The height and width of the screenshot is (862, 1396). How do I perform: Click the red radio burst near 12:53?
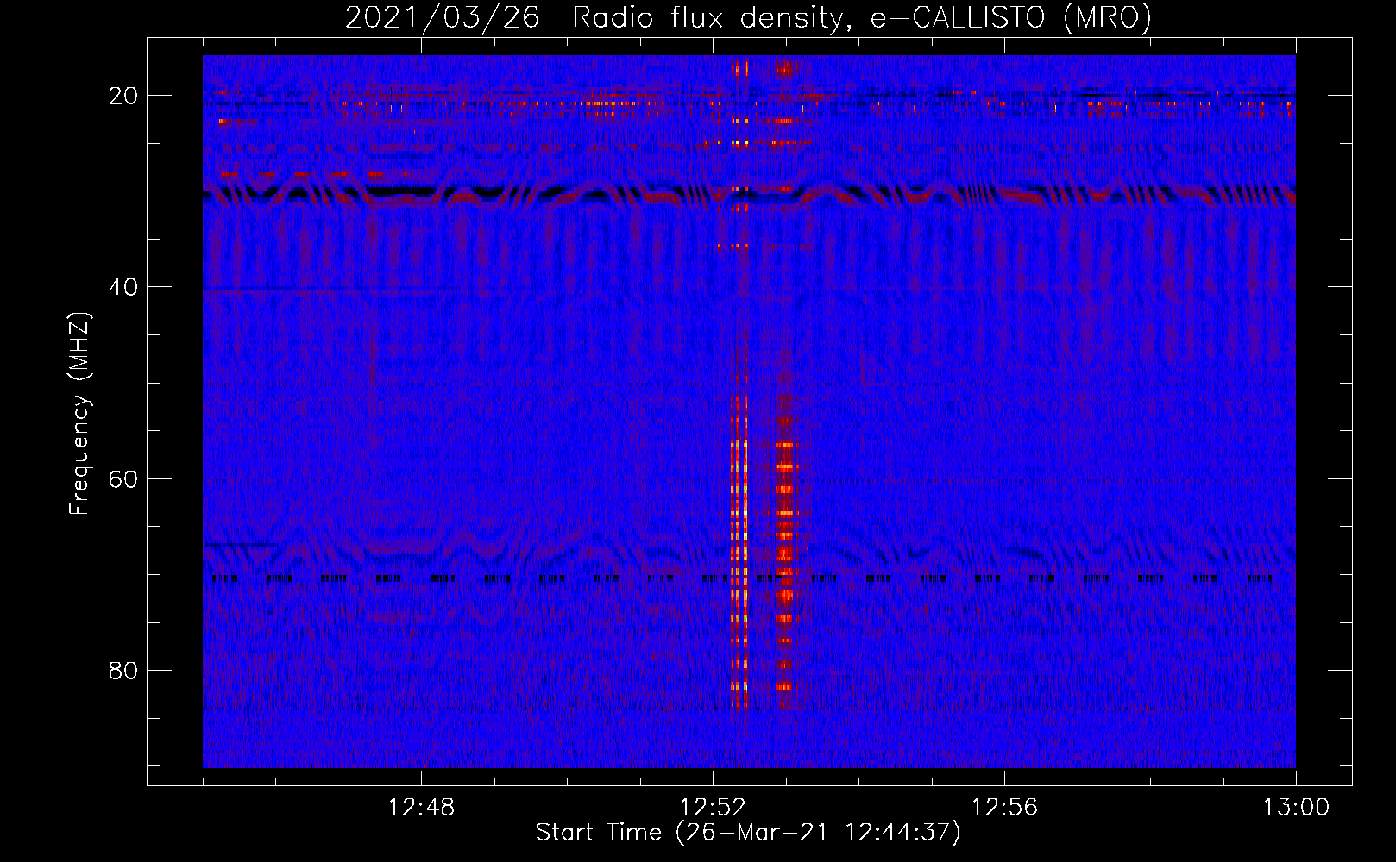click(783, 552)
